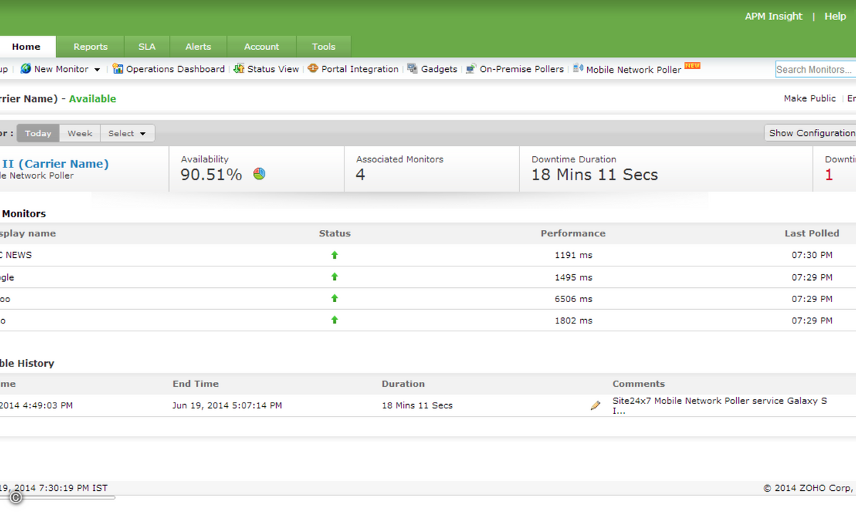
Task: Open the Mobile Network Poller link
Action: [633, 70]
